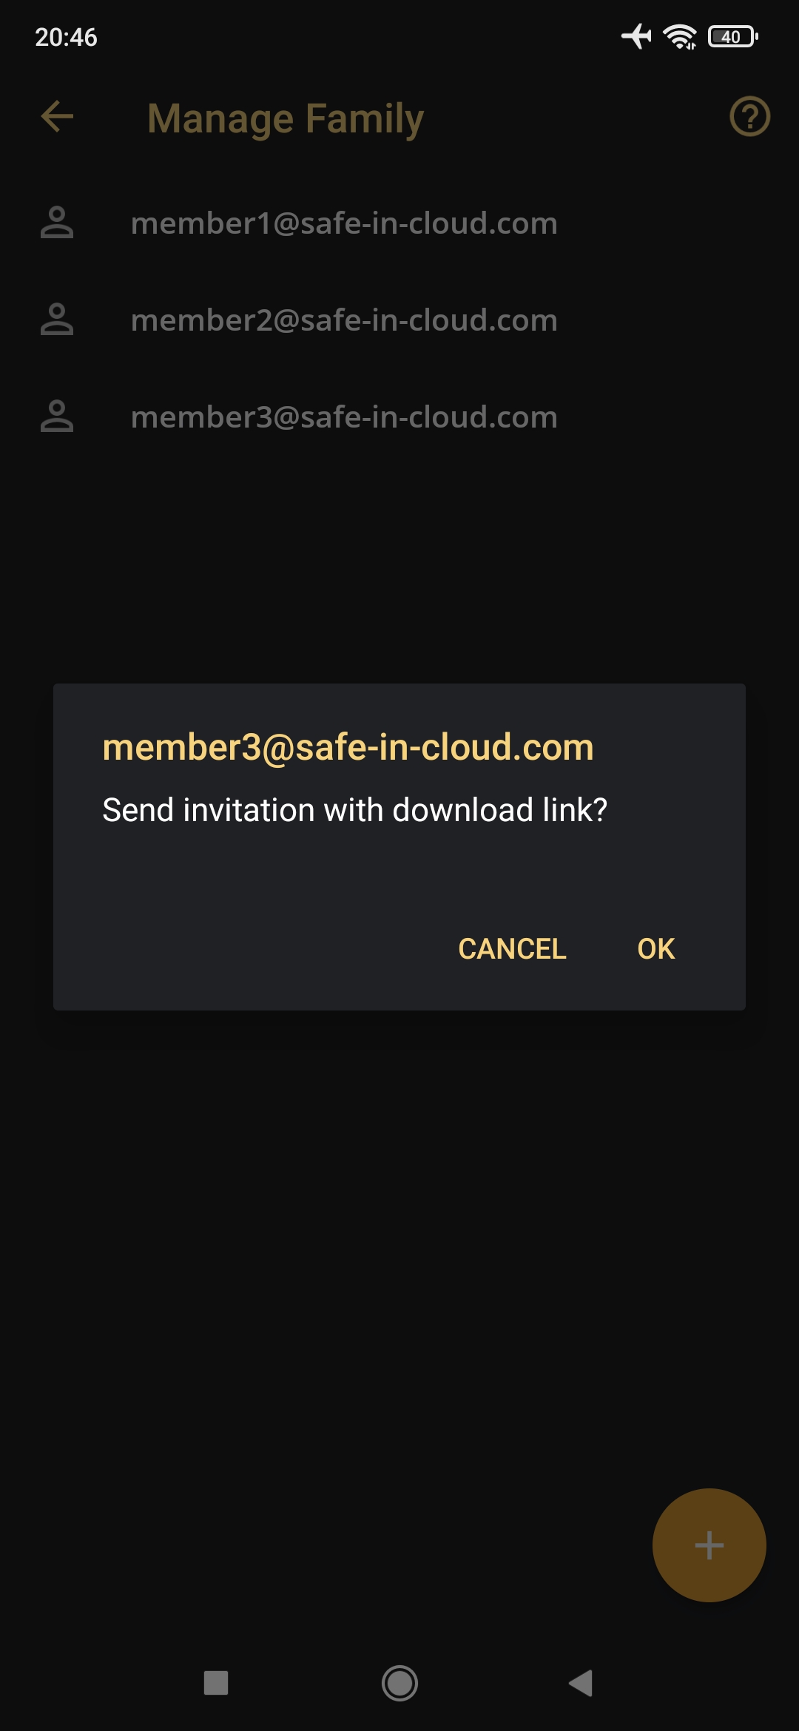Select member1@safe-in-cloud.com list entry
Screen dimensions: 799x1731
point(399,223)
